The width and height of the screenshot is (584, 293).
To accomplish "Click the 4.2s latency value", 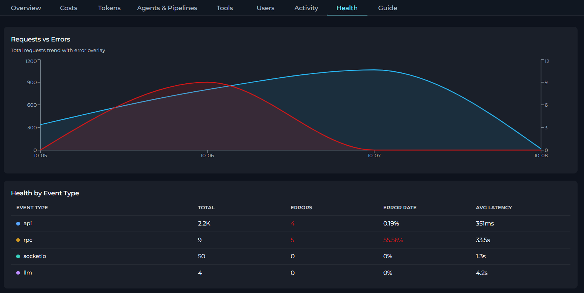I will [x=481, y=273].
